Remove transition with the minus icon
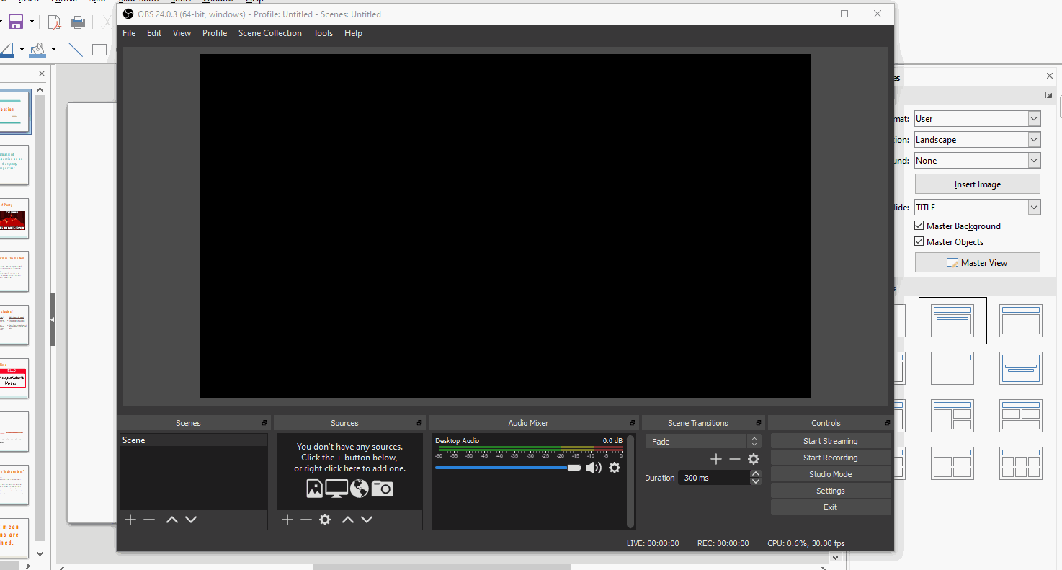The height and width of the screenshot is (570, 1062). (x=735, y=459)
